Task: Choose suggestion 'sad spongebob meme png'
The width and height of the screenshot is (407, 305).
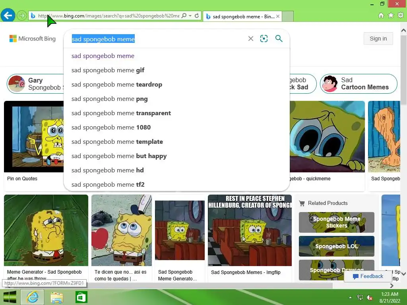Action: [x=176, y=99]
